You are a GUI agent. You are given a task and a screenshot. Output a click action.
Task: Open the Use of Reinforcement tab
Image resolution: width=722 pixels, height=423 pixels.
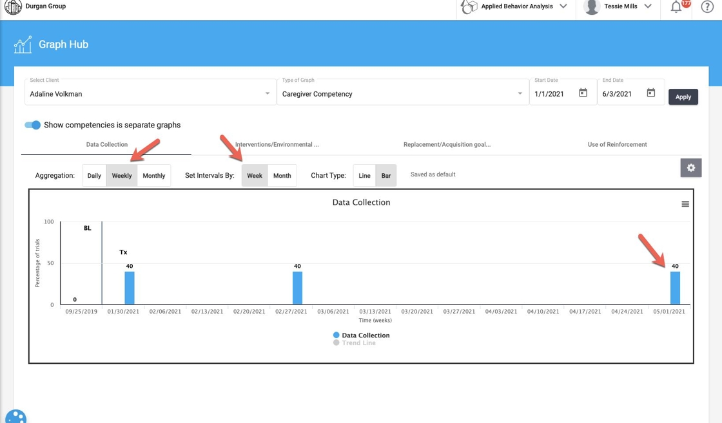pyautogui.click(x=617, y=144)
